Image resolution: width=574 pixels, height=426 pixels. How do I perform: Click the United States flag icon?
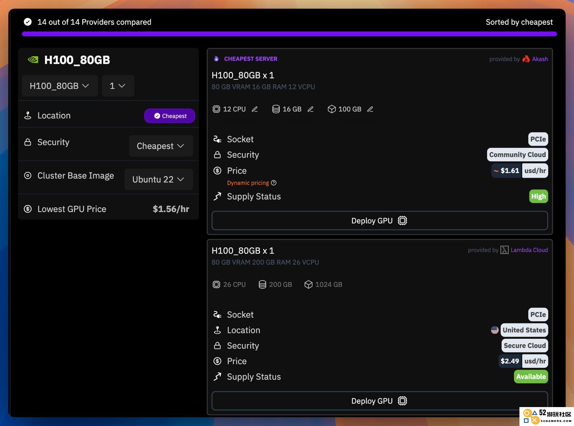pyautogui.click(x=494, y=330)
